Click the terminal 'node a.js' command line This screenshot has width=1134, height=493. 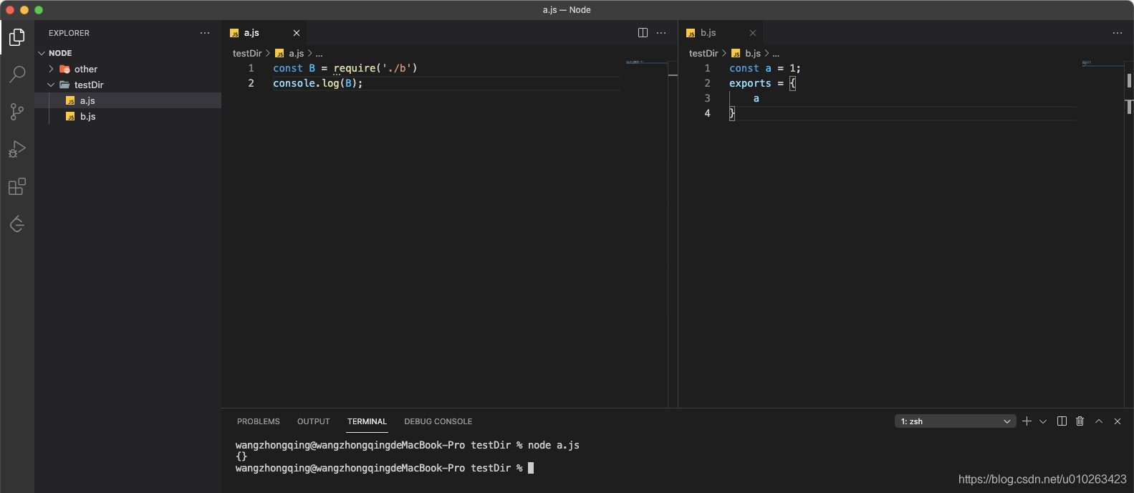point(408,445)
